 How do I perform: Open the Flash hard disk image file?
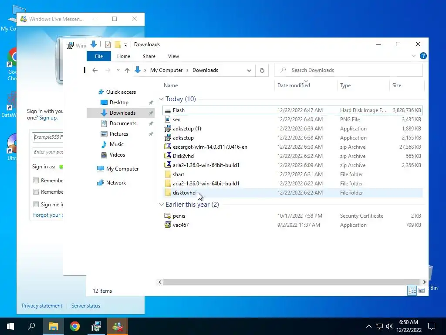292,110
